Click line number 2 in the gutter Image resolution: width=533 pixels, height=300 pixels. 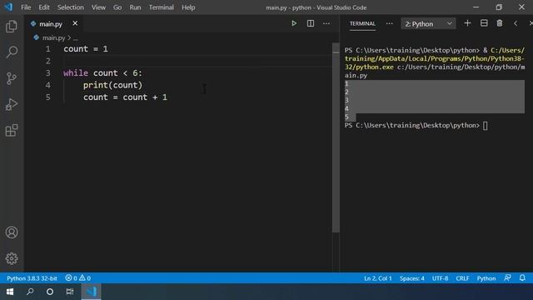[x=48, y=61]
